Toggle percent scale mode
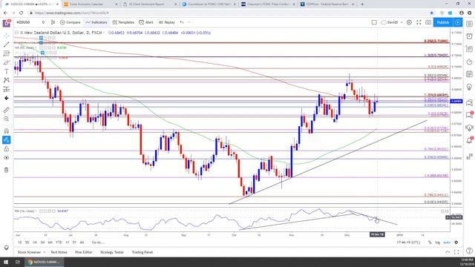 pyautogui.click(x=430, y=243)
